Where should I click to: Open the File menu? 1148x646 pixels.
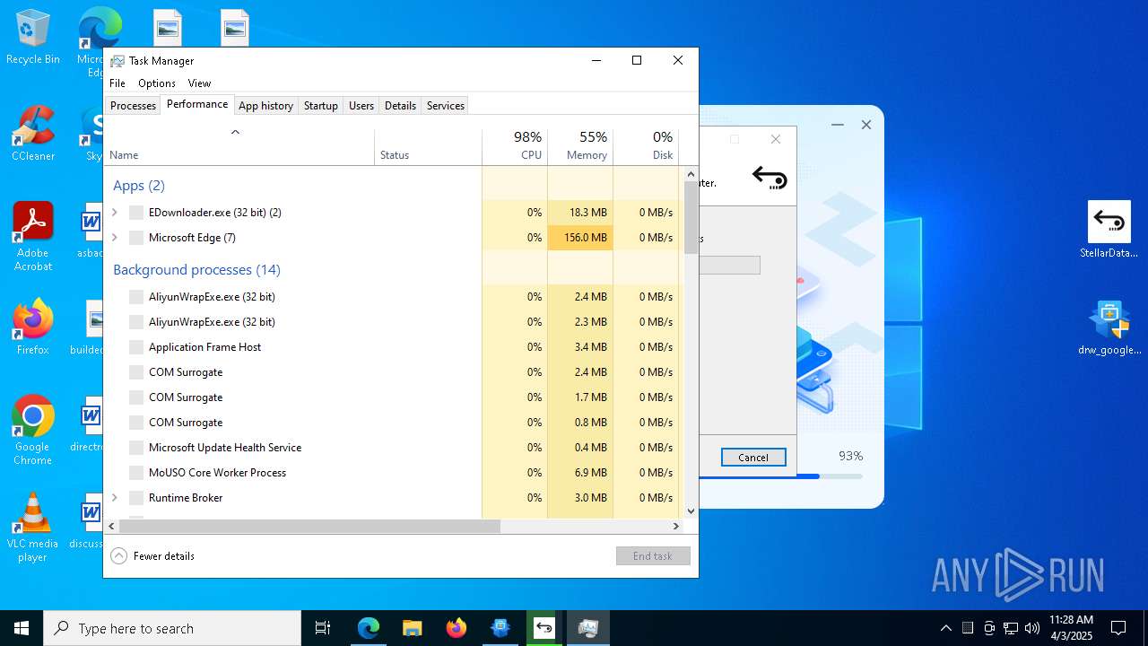click(x=117, y=83)
